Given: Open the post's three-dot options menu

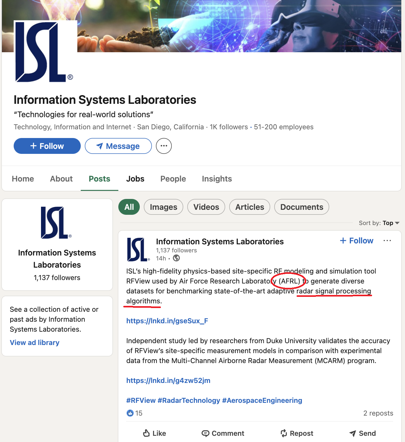Looking at the screenshot, I should (387, 241).
